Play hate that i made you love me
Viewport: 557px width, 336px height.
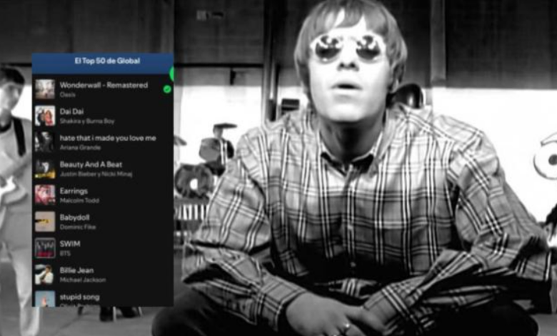108,138
